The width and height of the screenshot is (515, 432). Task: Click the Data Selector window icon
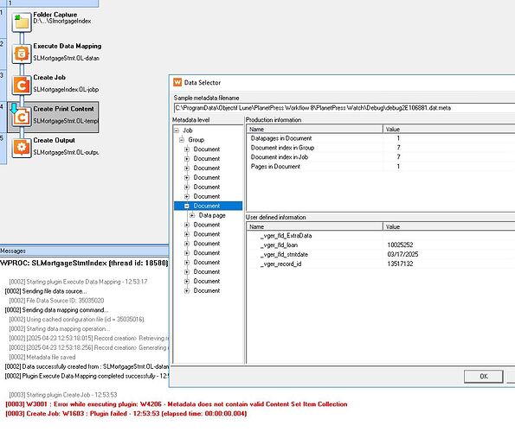[x=177, y=82]
